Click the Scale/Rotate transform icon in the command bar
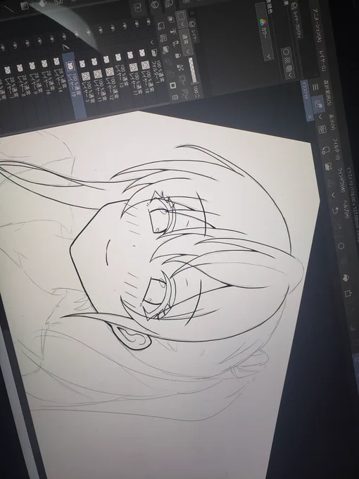The height and width of the screenshot is (479, 359). (x=348, y=294)
